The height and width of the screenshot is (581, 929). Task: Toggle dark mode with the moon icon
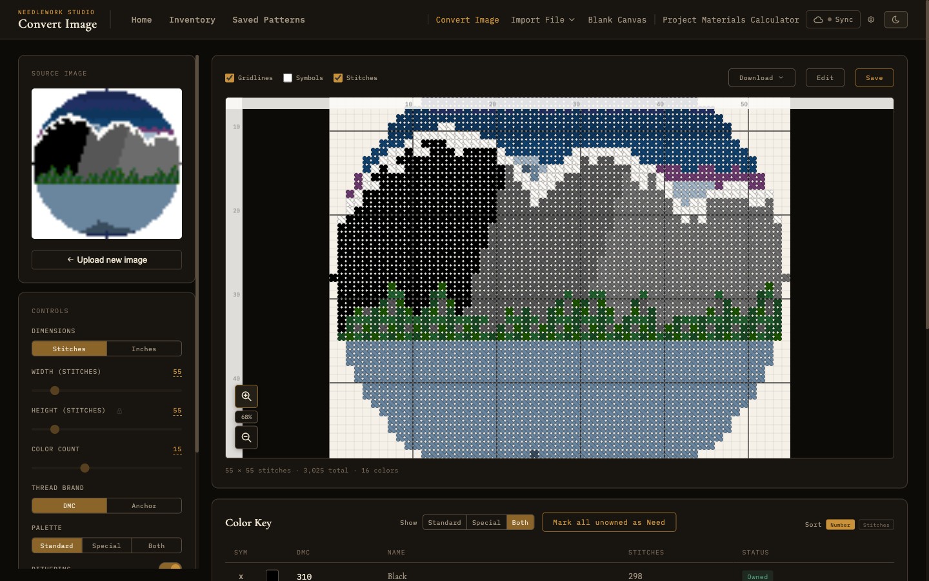[x=895, y=19]
